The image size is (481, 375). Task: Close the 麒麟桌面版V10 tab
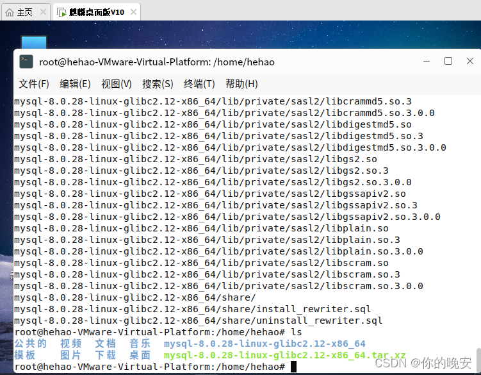point(133,12)
